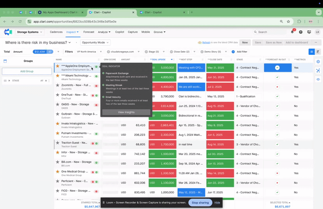323x209 pixels.
Task: Go back with the browser back arrow
Action: [5, 22]
